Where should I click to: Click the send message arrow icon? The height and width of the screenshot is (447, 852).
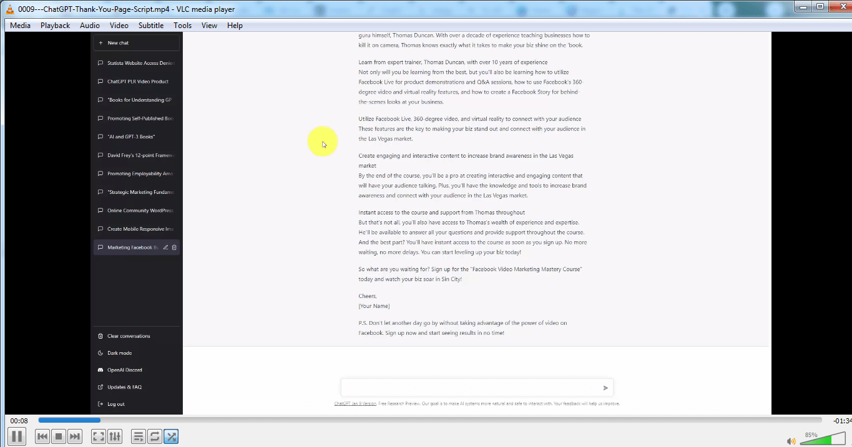point(605,388)
